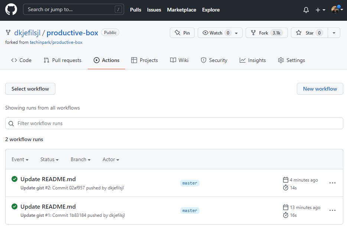This screenshot has height=238, width=347.
Task: Click the fork icon beside repository name
Action: click(x=8, y=33)
